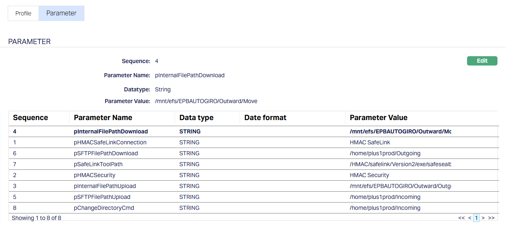
Task: Jump to last page of results
Action: 491,218
